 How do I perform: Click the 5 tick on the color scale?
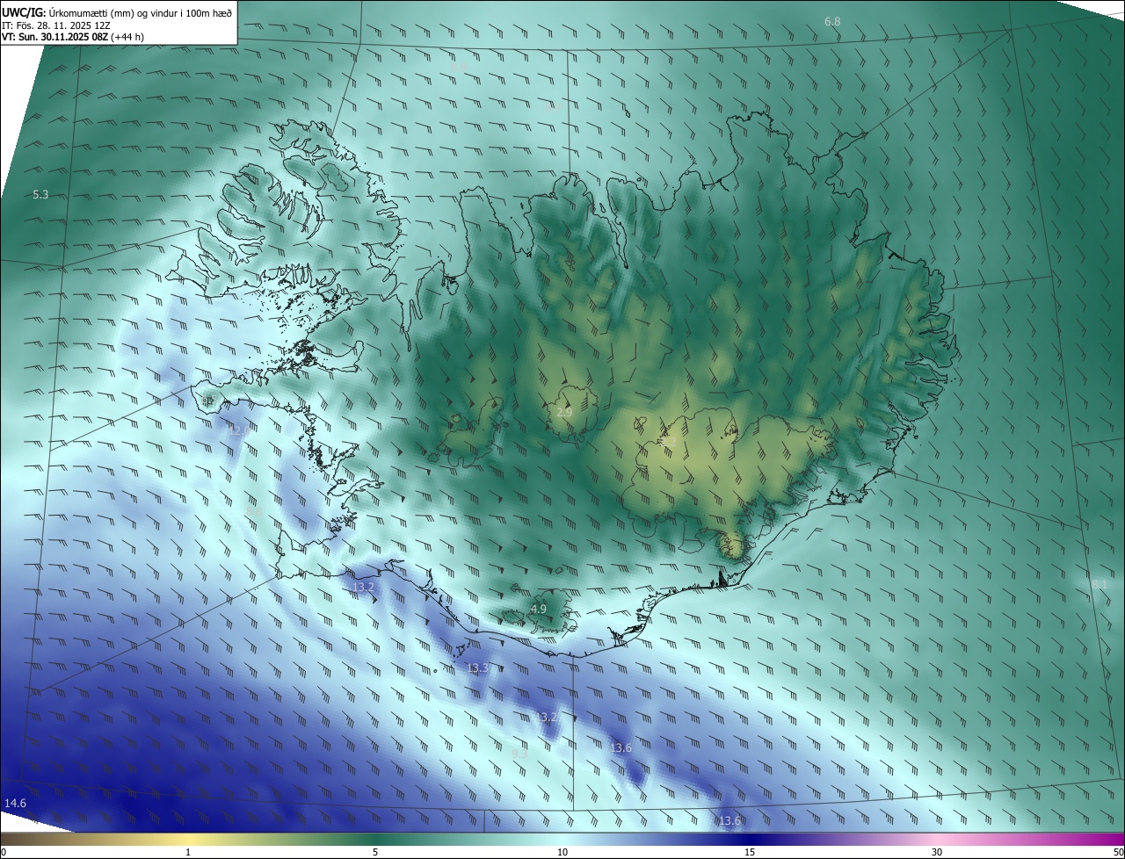(375, 852)
